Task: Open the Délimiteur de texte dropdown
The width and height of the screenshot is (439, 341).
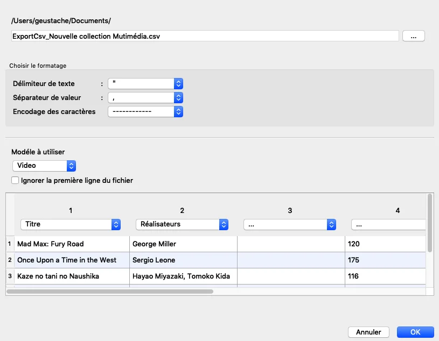Action: pyautogui.click(x=145, y=83)
